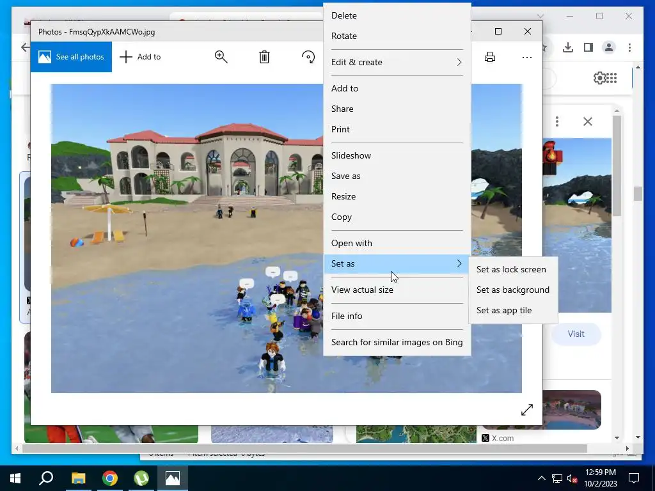655x491 pixels.
Task: Click See all photos button
Action: coord(71,57)
